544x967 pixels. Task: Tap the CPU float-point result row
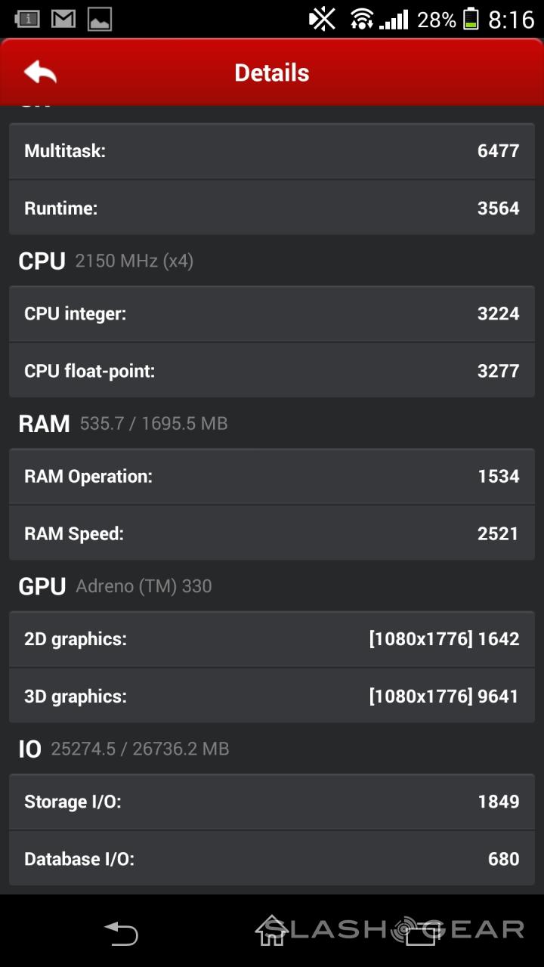(x=272, y=370)
